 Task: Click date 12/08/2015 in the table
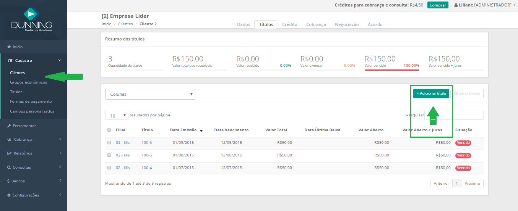pos(231,155)
